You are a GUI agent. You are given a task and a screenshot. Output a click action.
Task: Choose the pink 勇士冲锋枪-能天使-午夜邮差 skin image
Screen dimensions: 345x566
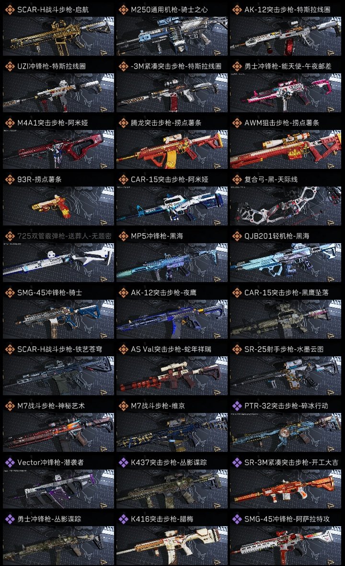(x=286, y=93)
